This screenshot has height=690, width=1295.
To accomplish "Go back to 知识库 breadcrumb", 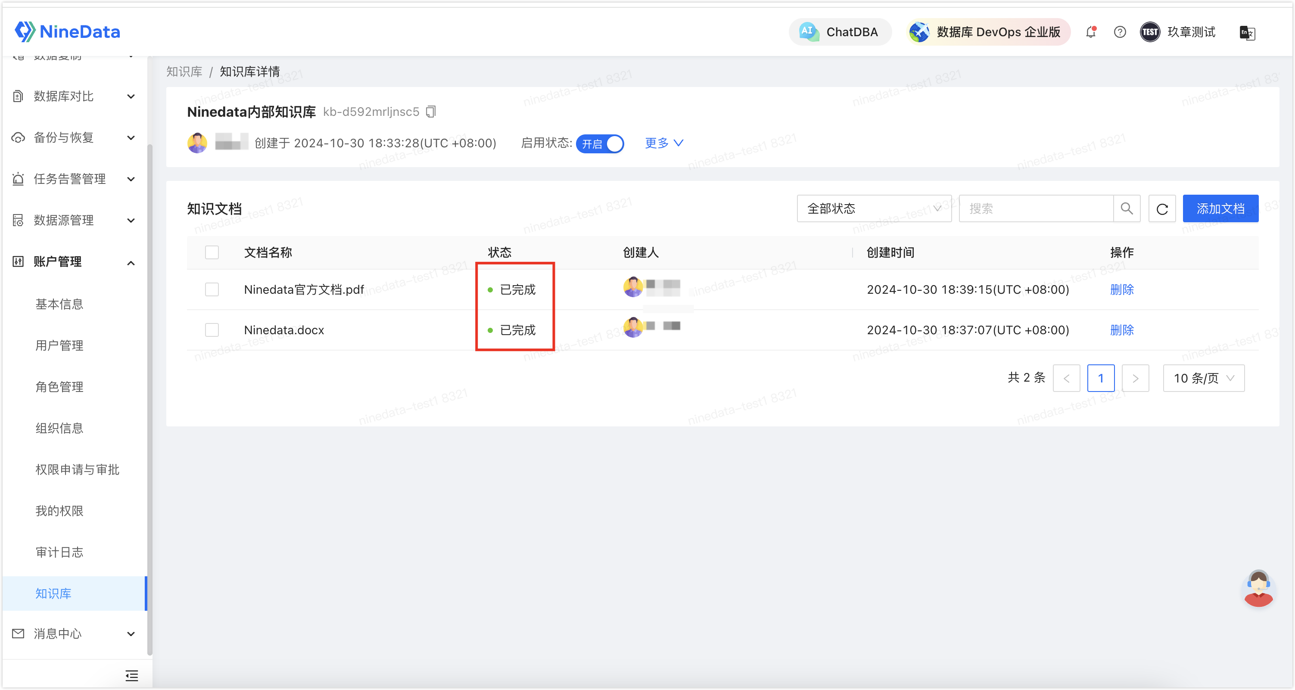I will tap(184, 71).
